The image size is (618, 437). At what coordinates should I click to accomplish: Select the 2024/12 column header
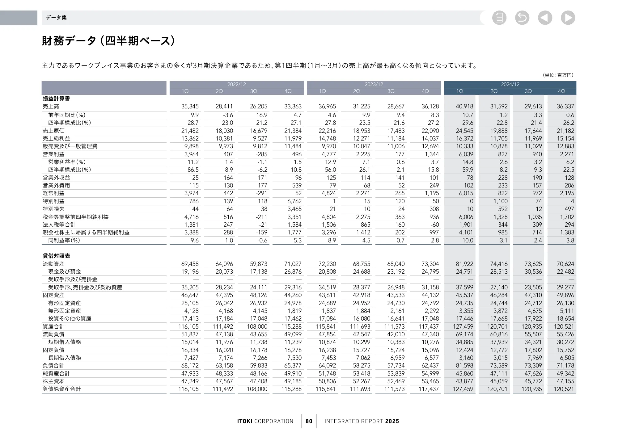point(510,84)
